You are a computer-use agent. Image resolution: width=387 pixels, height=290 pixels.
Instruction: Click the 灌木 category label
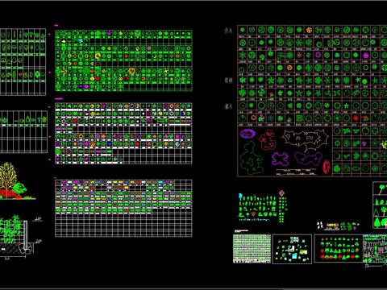[228, 106]
